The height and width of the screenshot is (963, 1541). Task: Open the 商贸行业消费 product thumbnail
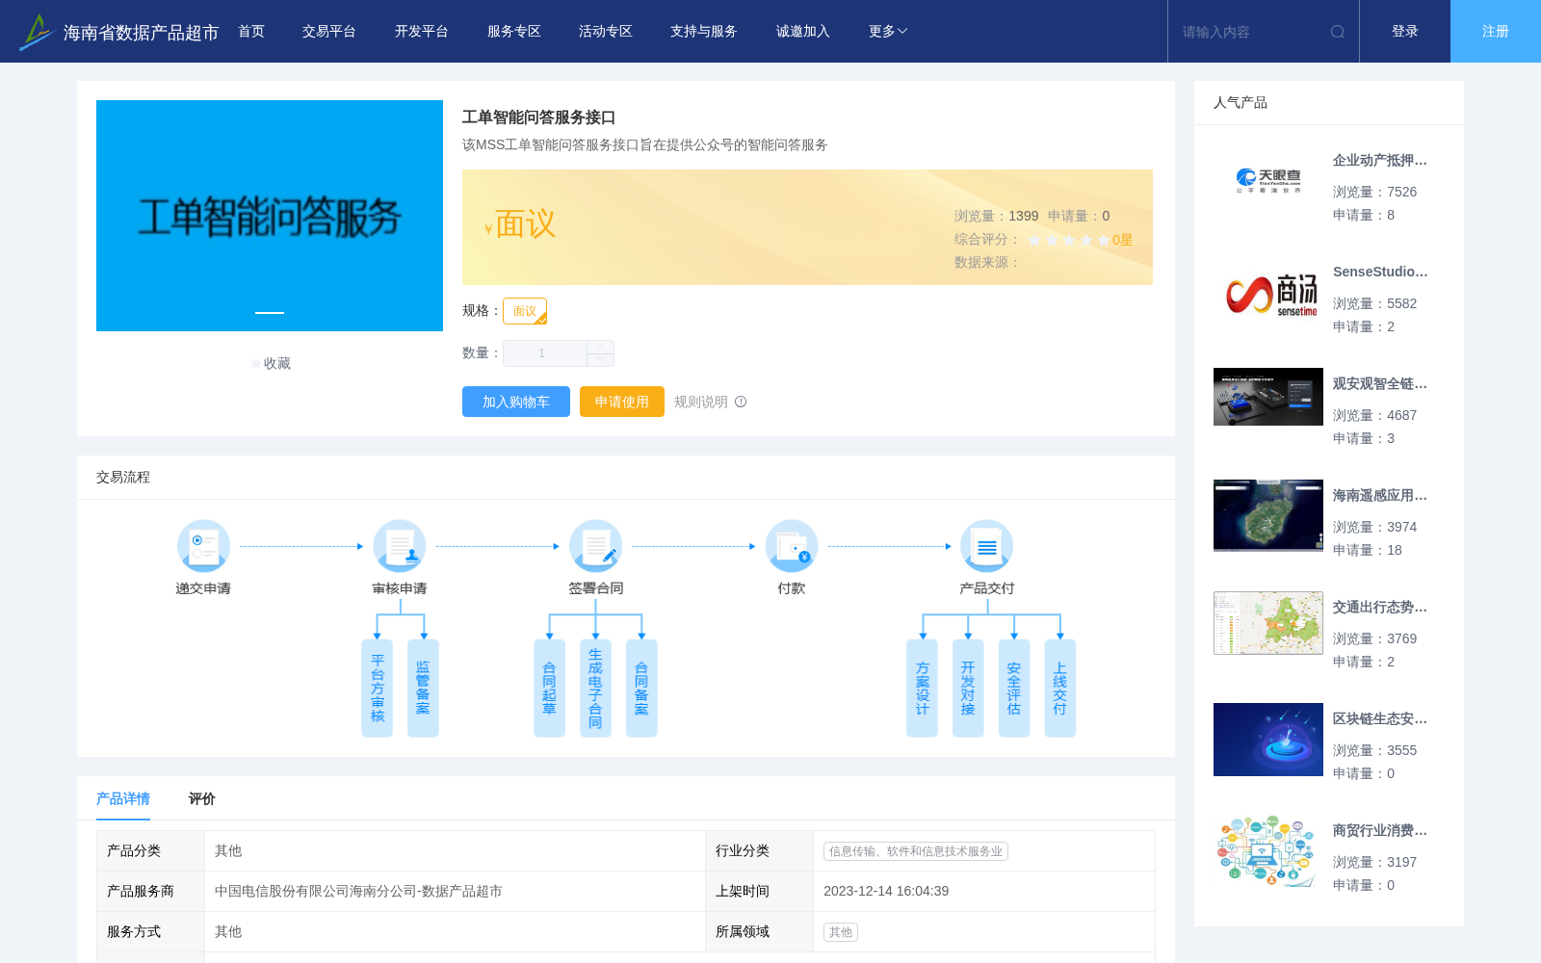(x=1268, y=850)
